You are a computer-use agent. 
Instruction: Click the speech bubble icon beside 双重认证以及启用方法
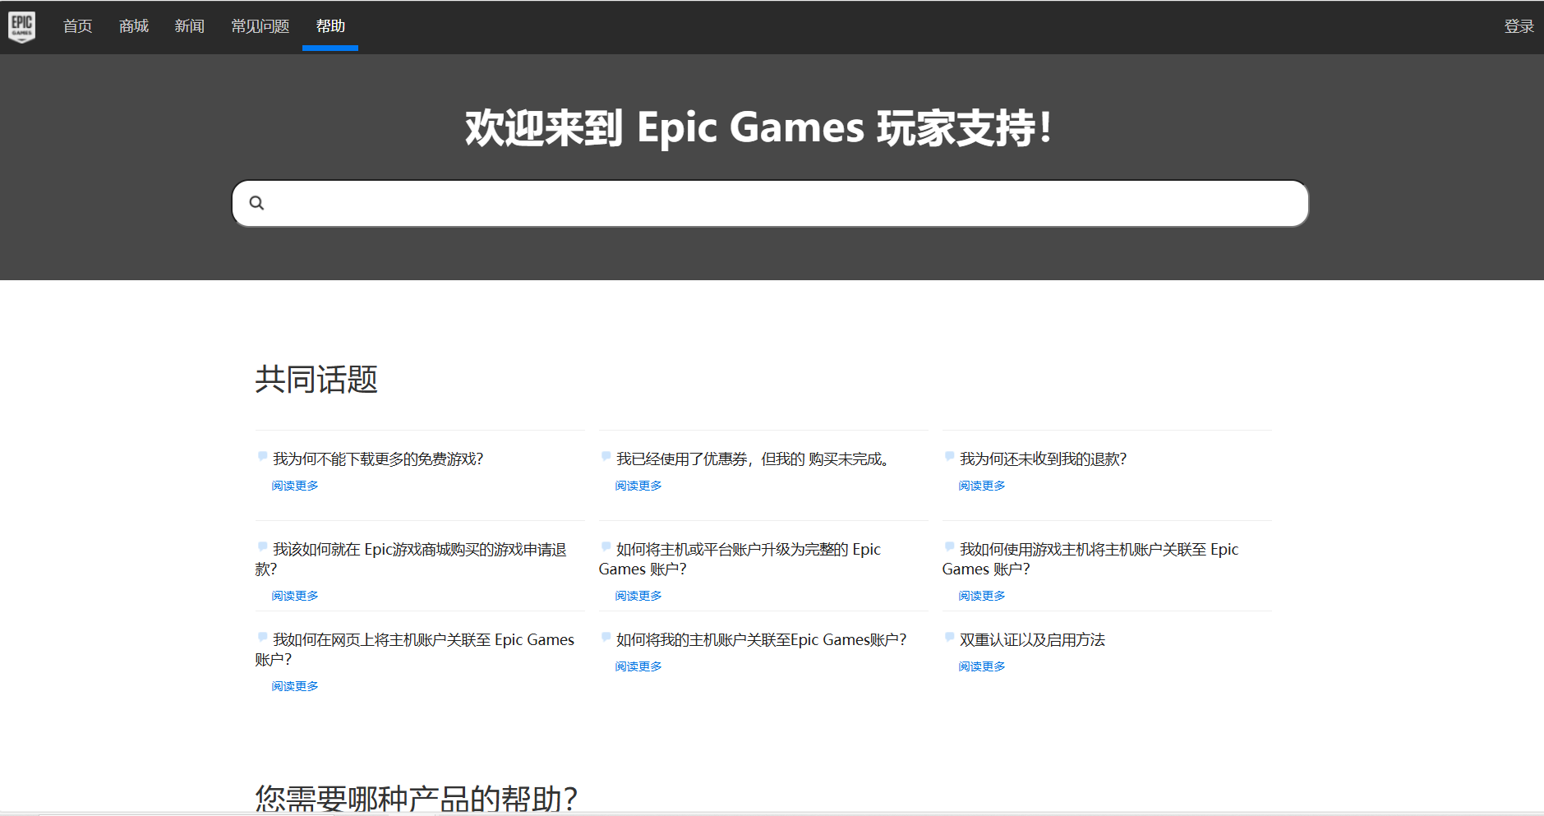949,637
